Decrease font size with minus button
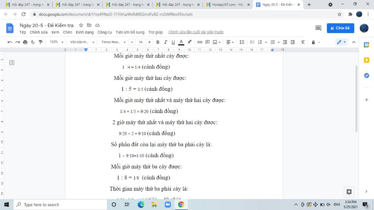 click(132, 42)
